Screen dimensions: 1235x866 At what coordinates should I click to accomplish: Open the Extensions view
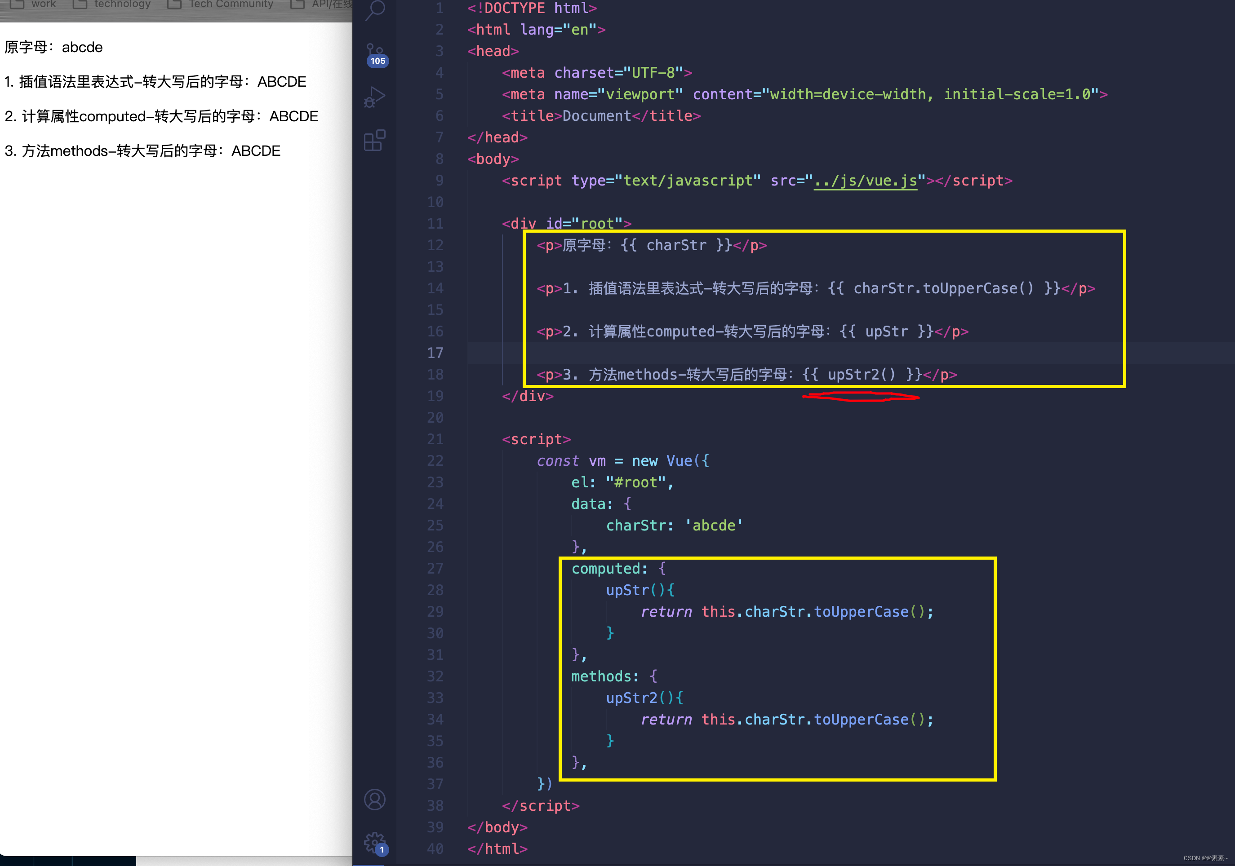pyautogui.click(x=375, y=141)
